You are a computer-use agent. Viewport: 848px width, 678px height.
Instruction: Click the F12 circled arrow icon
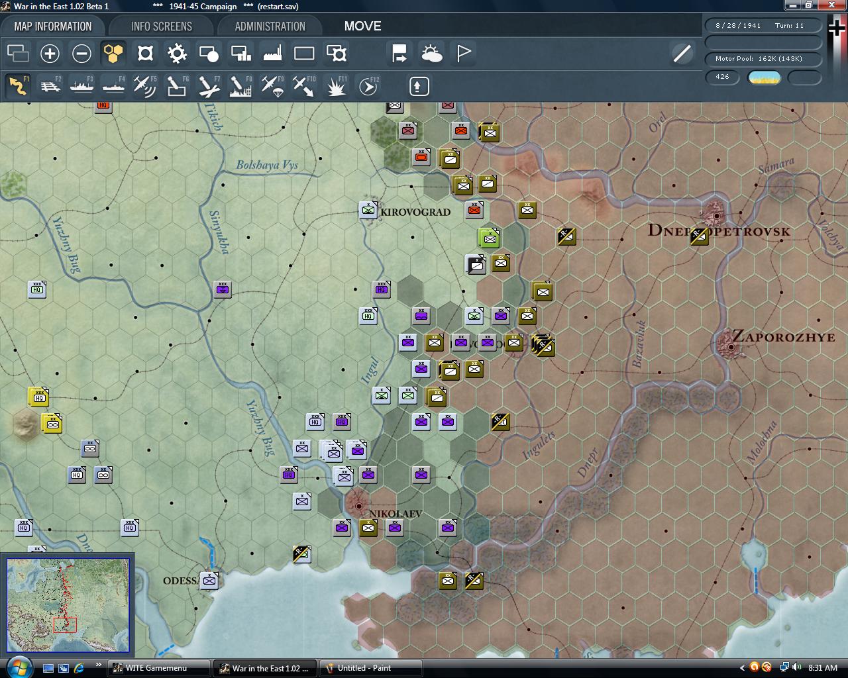pos(368,86)
